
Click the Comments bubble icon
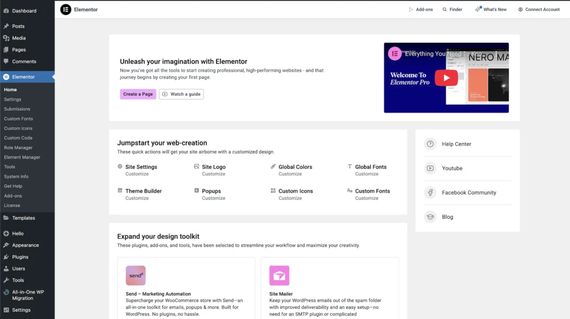(6, 61)
